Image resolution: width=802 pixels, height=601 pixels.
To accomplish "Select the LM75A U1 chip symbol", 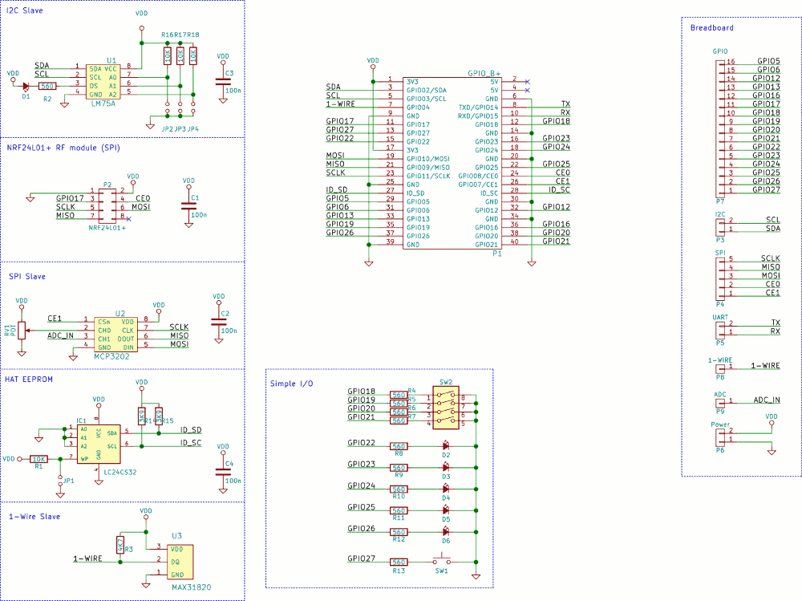I will (x=103, y=82).
